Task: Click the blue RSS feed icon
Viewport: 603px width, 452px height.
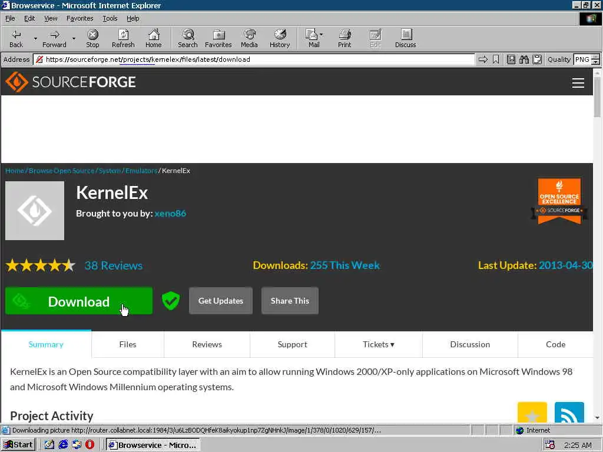Action: (x=569, y=413)
